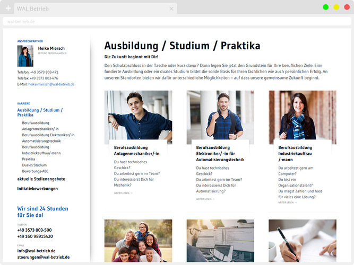This screenshot has height=265, width=354.
Task: Click the wal-betrieb.de address bar
Action: [x=159, y=22]
